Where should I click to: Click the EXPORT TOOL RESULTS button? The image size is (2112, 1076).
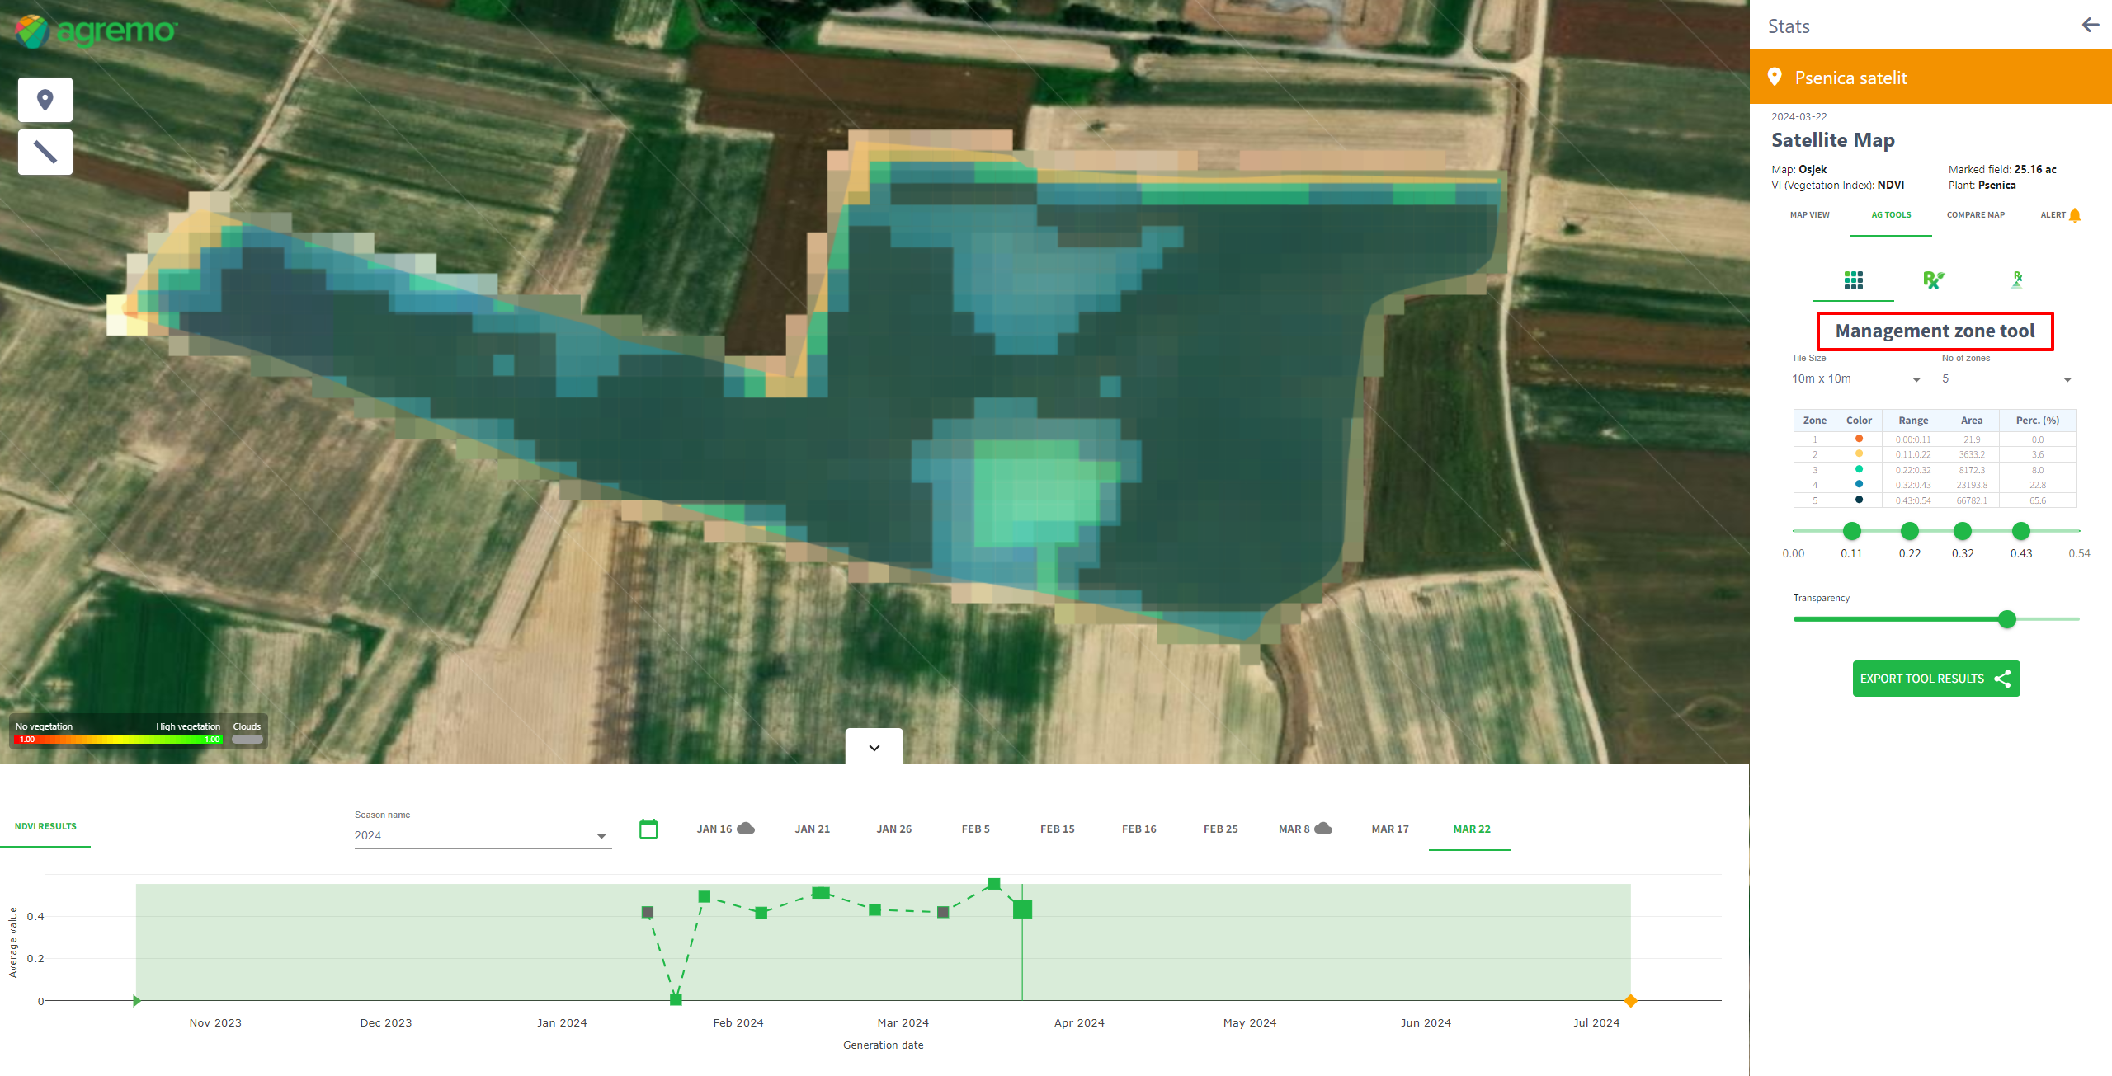coord(1935,679)
